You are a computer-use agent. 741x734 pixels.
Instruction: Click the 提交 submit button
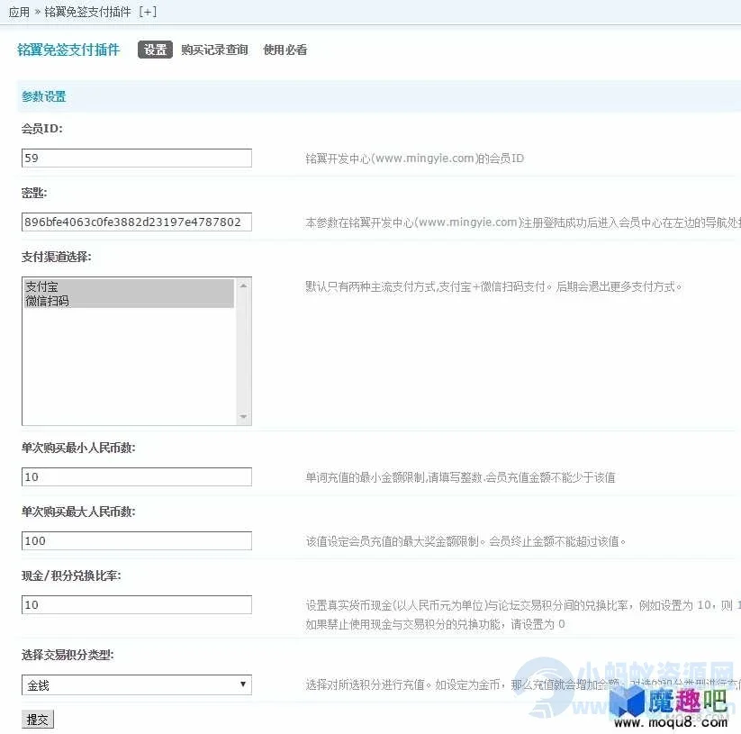coord(37,719)
